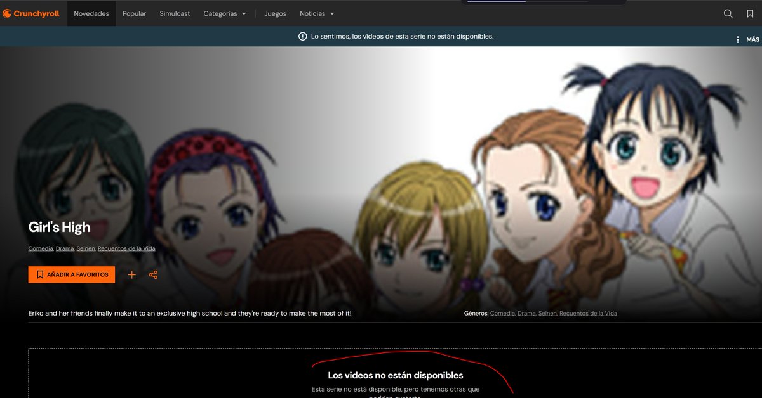Click the 'Lo sentimos' unavailable notice text
Viewport: 762px width, 398px height.
pos(402,36)
